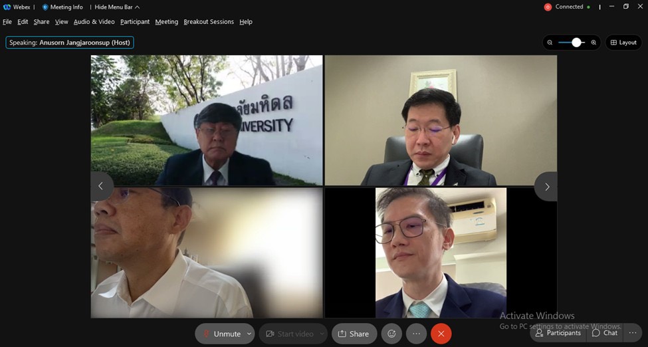The image size is (648, 347).
Task: Click the zoom out magnifier icon
Action: click(550, 43)
